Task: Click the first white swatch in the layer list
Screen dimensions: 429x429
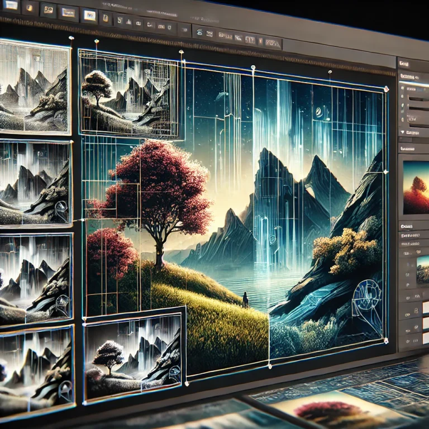Action: point(426,308)
